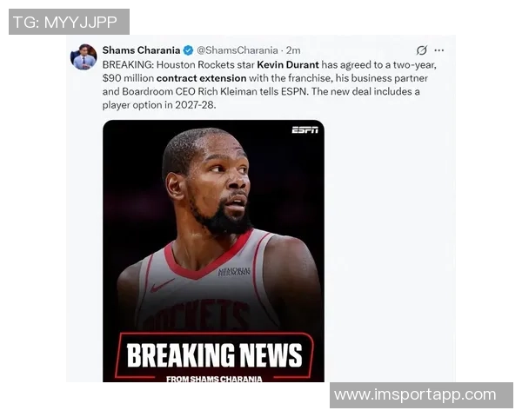
Task: Open the Shams Charania display name
Action: (x=141, y=50)
